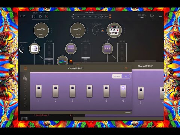Select the USB 2 input node
The height and width of the screenshot is (135, 180).
pyautogui.click(x=78, y=30)
